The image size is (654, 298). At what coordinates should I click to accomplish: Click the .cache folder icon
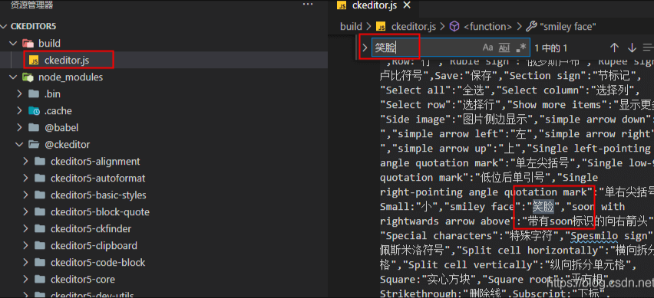(34, 111)
